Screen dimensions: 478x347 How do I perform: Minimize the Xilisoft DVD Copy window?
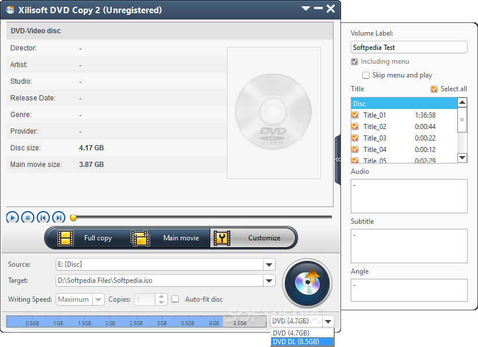[x=318, y=8]
